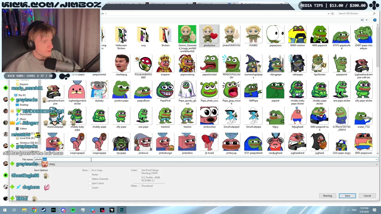Enable the Spot Colors checkbox
Screen dimensions: 381x214
pos(90,183)
